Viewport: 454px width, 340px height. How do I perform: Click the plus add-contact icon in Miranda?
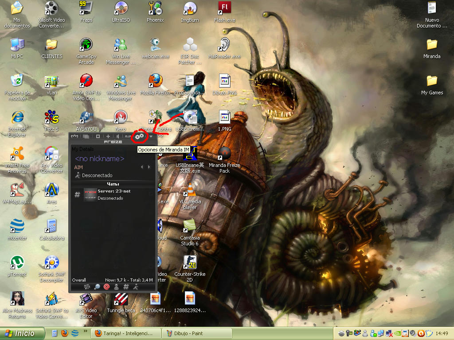click(108, 136)
